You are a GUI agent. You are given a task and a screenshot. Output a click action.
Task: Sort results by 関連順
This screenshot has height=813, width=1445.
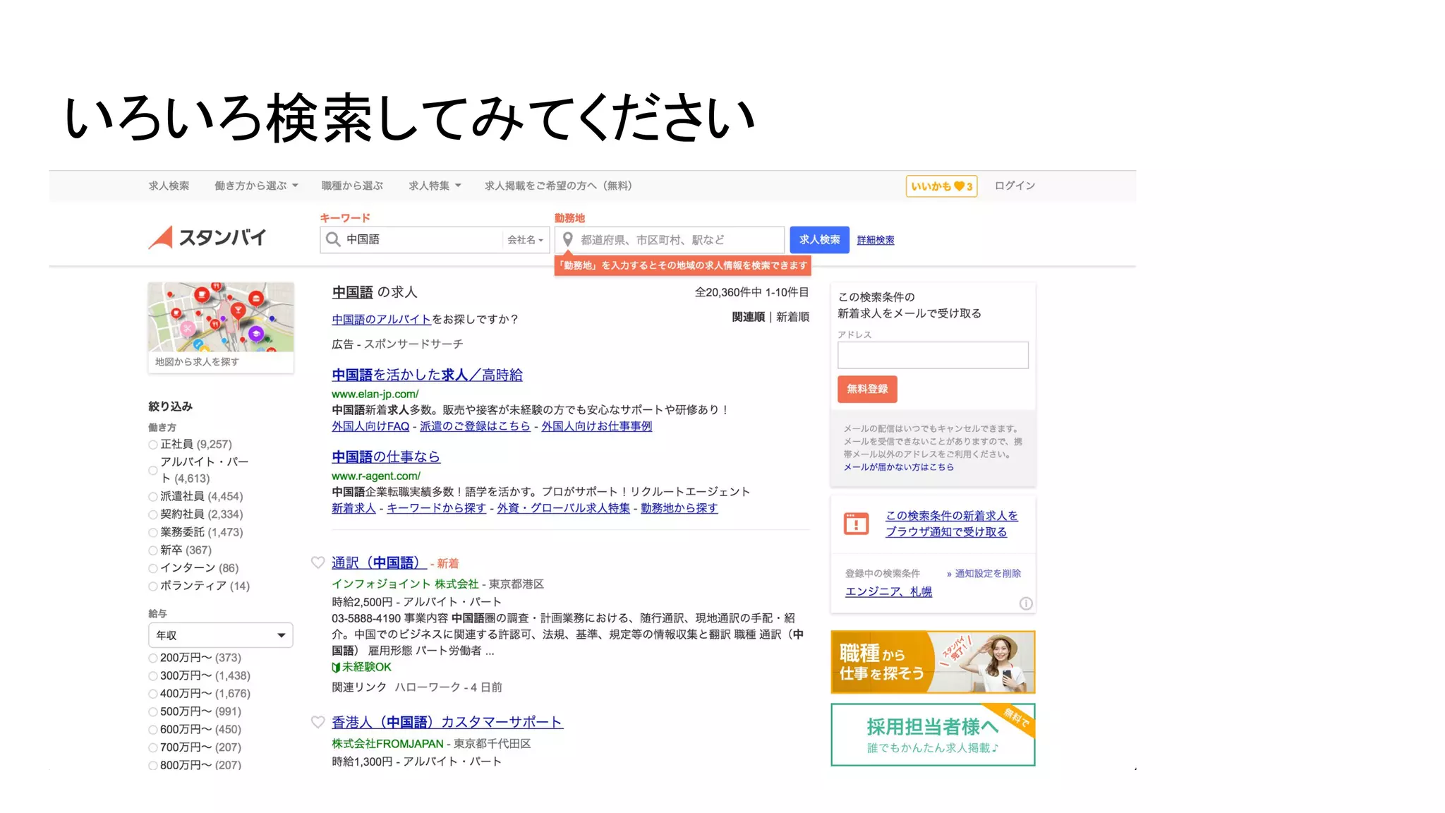(x=748, y=317)
